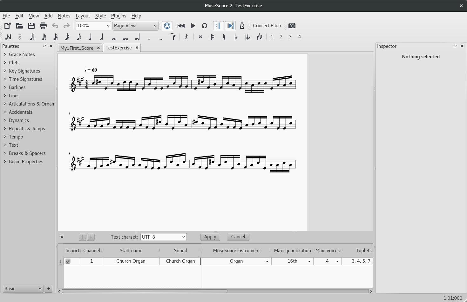Open the Plugins menu
Viewport: 467px width, 302px height.
[x=118, y=16]
